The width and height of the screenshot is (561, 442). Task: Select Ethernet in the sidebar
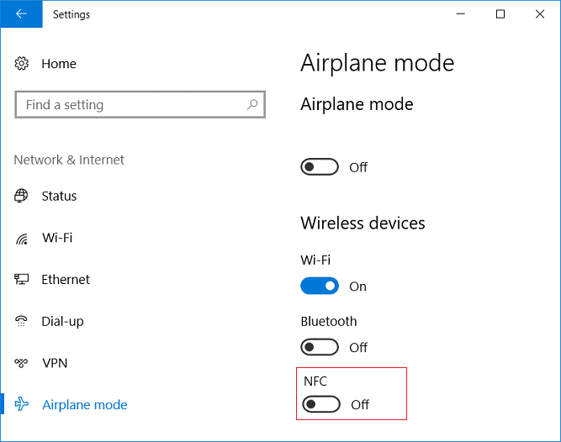pos(66,280)
